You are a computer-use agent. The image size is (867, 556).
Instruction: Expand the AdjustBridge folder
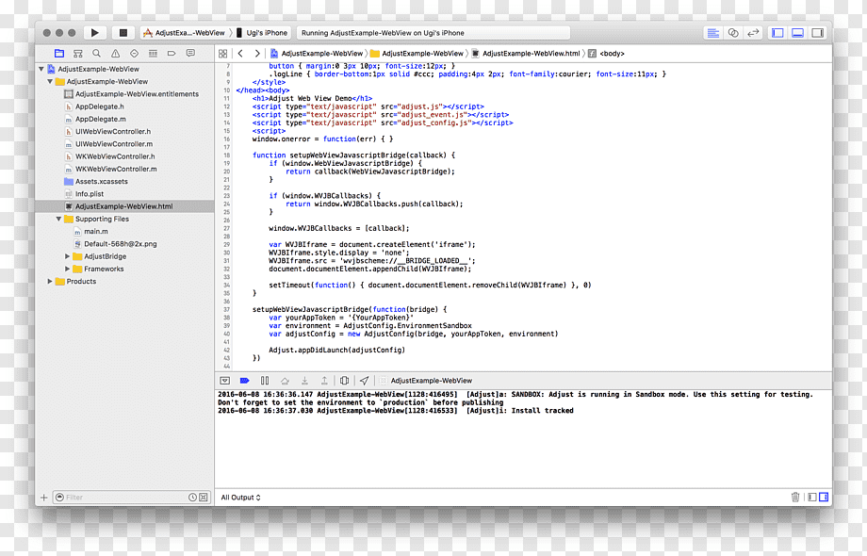click(68, 256)
